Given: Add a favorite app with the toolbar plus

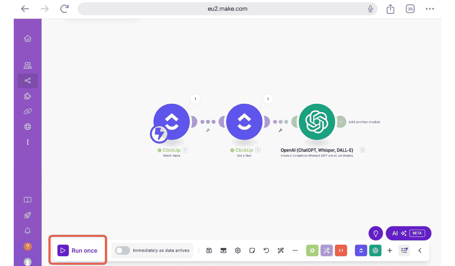Looking at the screenshot, I should coord(390,250).
